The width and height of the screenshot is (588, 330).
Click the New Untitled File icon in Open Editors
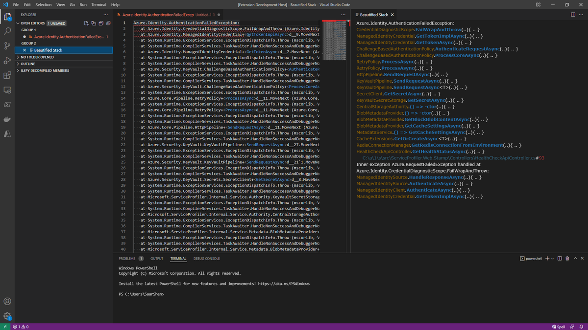click(x=86, y=23)
